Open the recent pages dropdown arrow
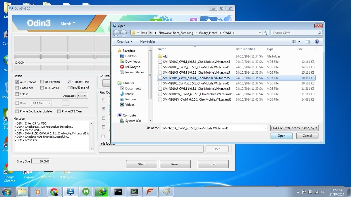This screenshot has width=351, height=197. click(x=129, y=33)
